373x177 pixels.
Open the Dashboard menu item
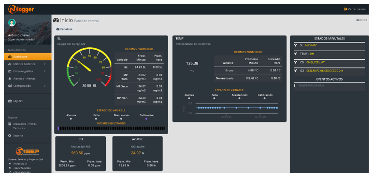[28, 57]
